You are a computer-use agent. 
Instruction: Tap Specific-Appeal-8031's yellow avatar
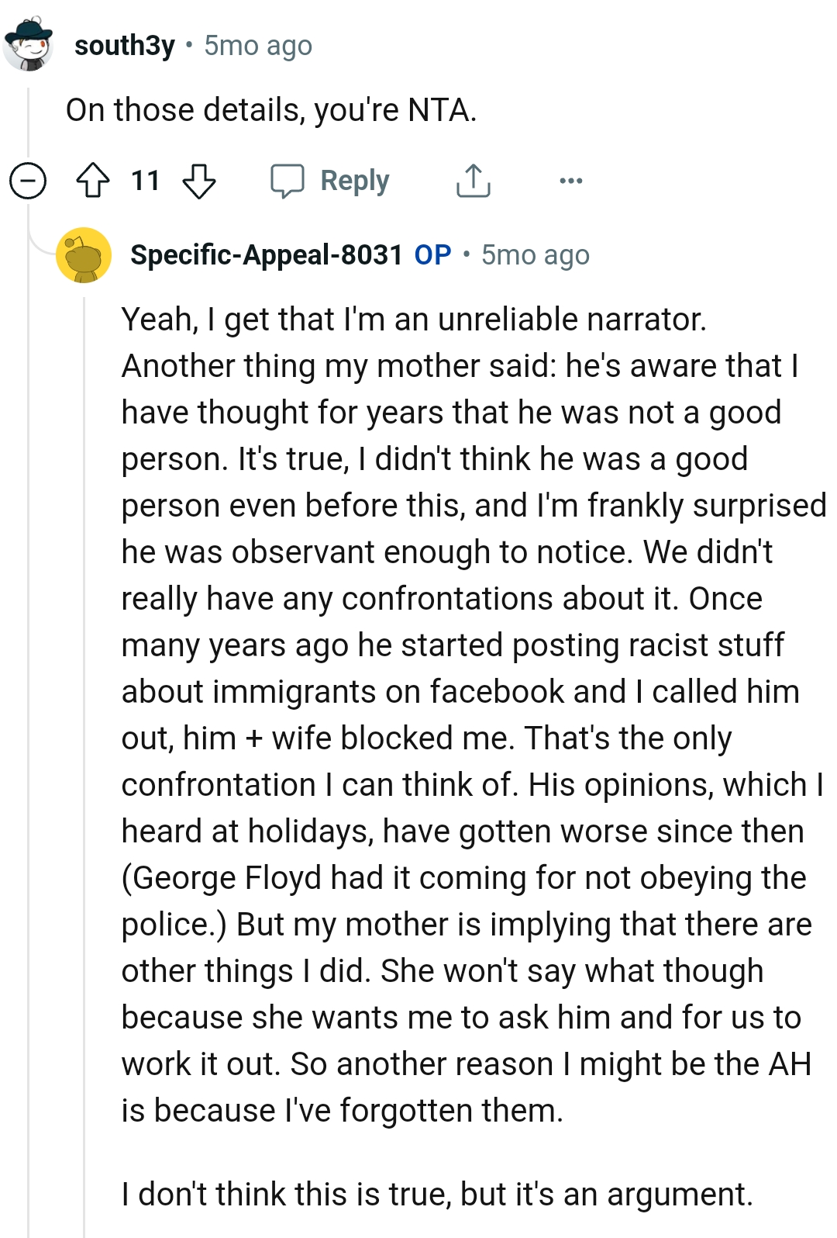(84, 254)
